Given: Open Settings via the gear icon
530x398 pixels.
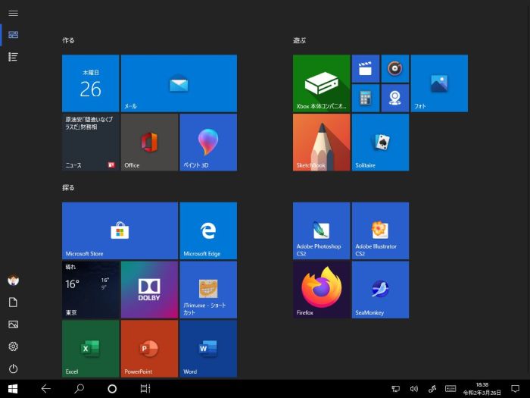Looking at the screenshot, I should [13, 346].
